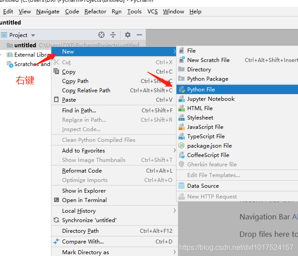Select Edit File Templates... entry
Image resolution: width=298 pixels, height=256 pixels.
click(x=237, y=175)
